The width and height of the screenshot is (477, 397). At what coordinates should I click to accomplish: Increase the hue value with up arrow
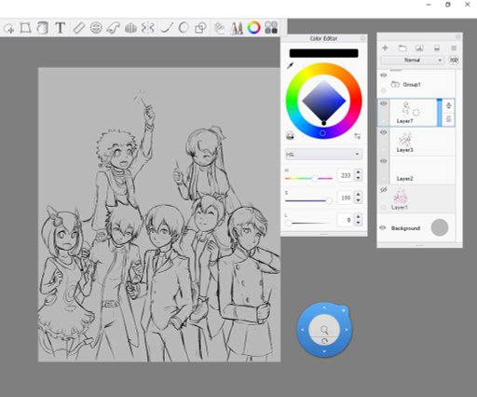click(x=359, y=172)
